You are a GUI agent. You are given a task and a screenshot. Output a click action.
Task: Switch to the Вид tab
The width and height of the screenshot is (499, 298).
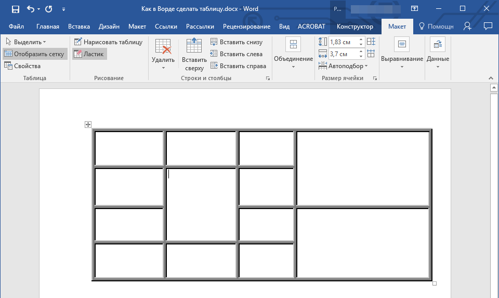click(x=284, y=27)
